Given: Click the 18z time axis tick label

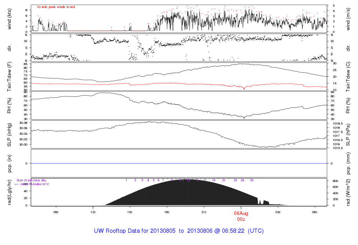Looking at the screenshot, I should (167, 212).
